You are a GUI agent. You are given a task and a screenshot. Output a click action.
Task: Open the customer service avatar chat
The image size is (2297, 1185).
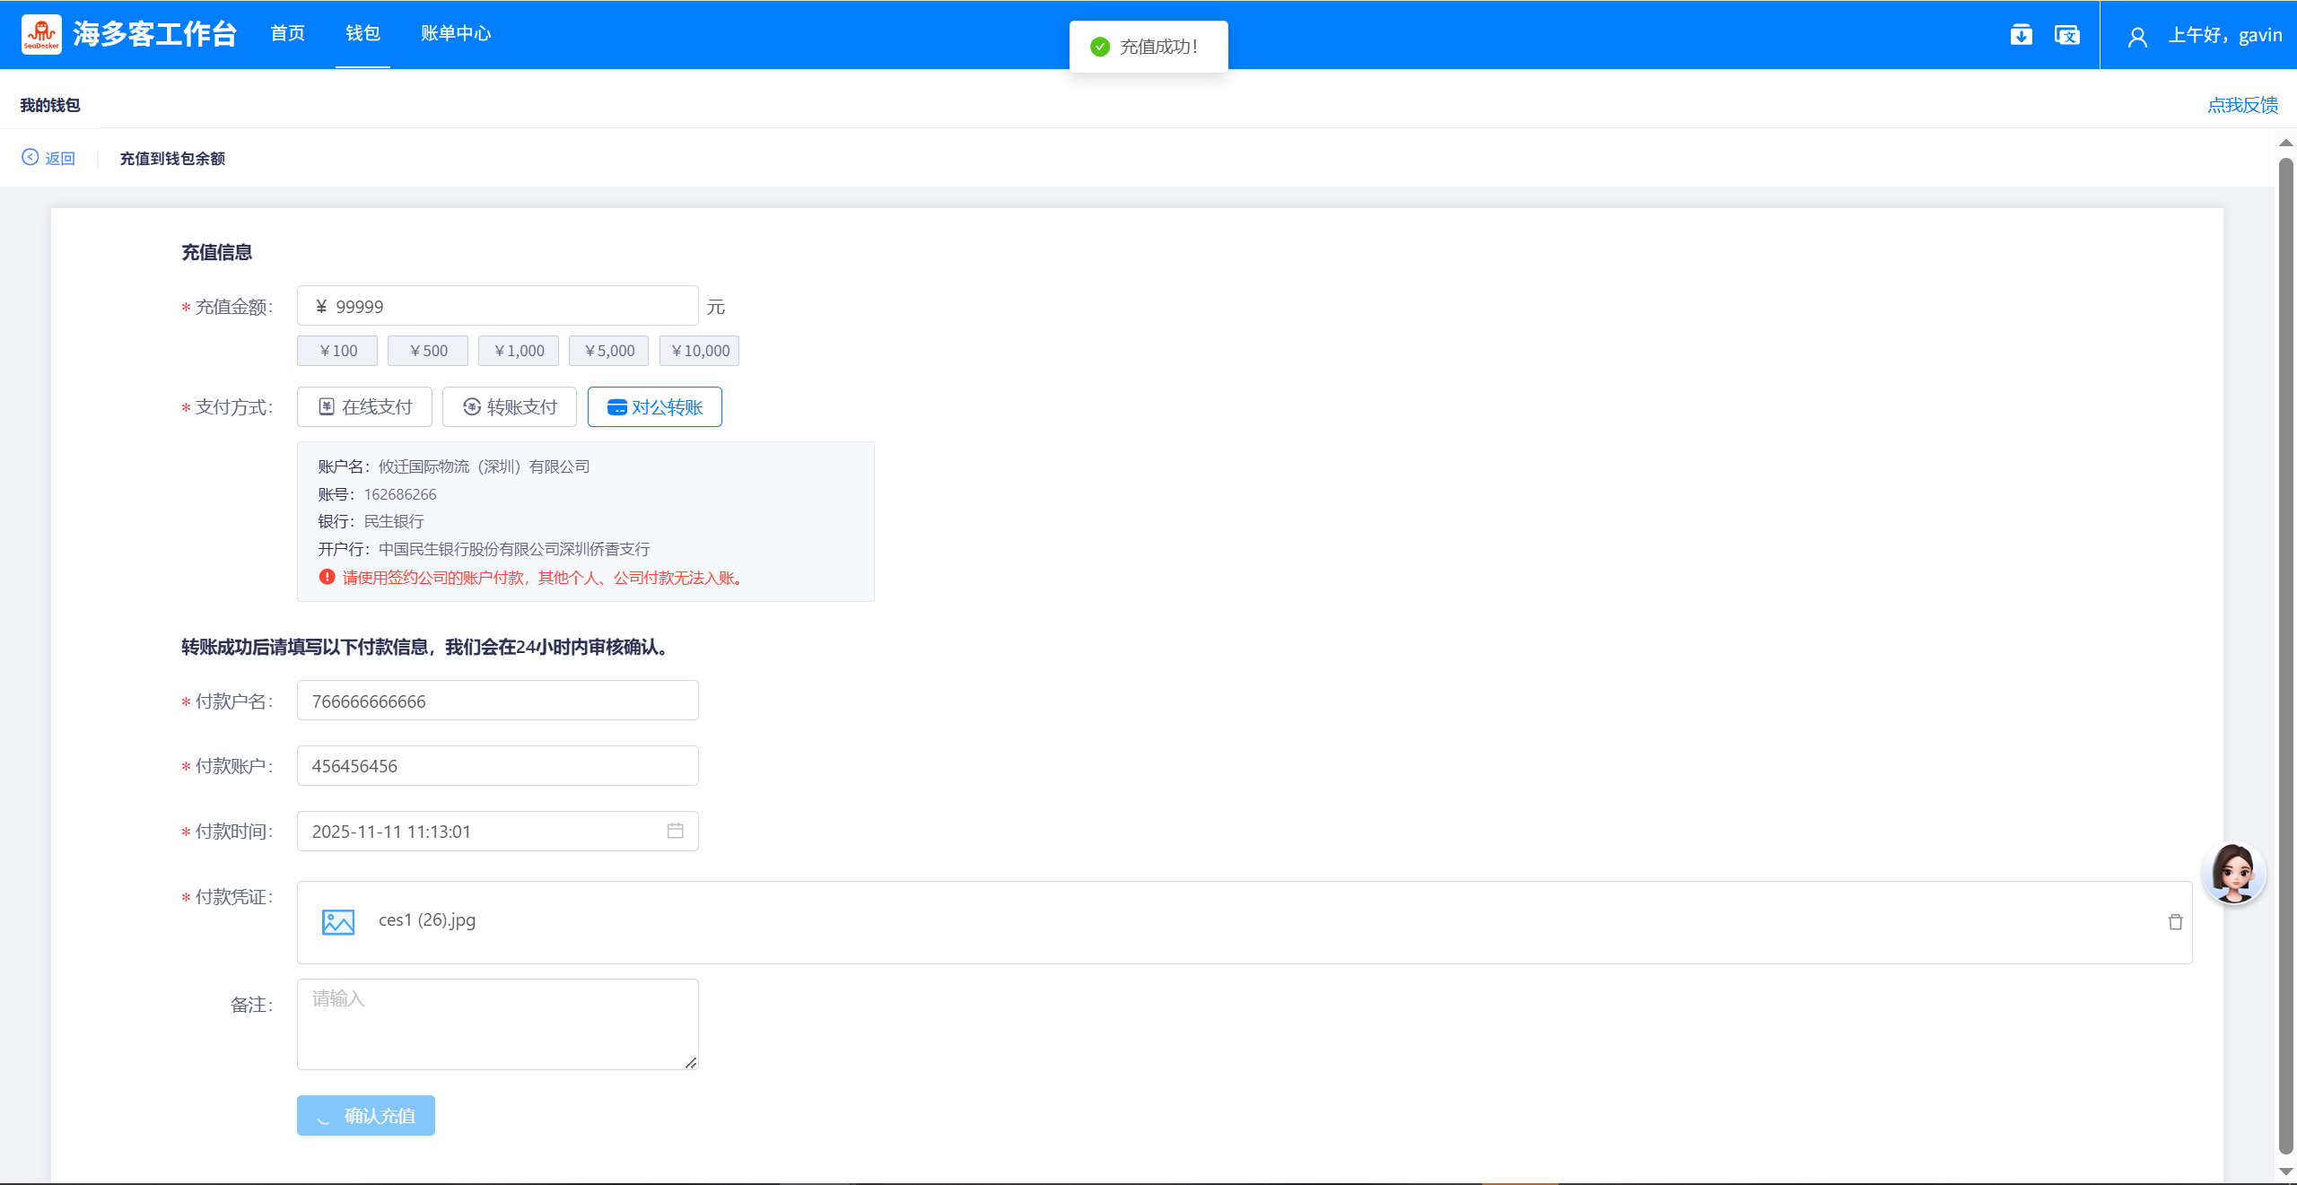[x=2232, y=873]
